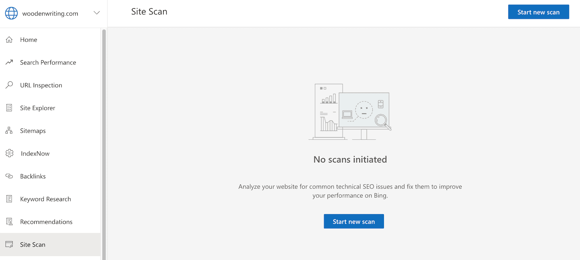Click the top Start new scan button
The image size is (580, 260).
pyautogui.click(x=538, y=12)
